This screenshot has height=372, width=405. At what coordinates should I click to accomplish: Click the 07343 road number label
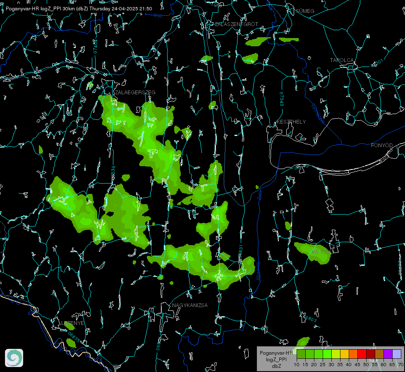(281, 99)
